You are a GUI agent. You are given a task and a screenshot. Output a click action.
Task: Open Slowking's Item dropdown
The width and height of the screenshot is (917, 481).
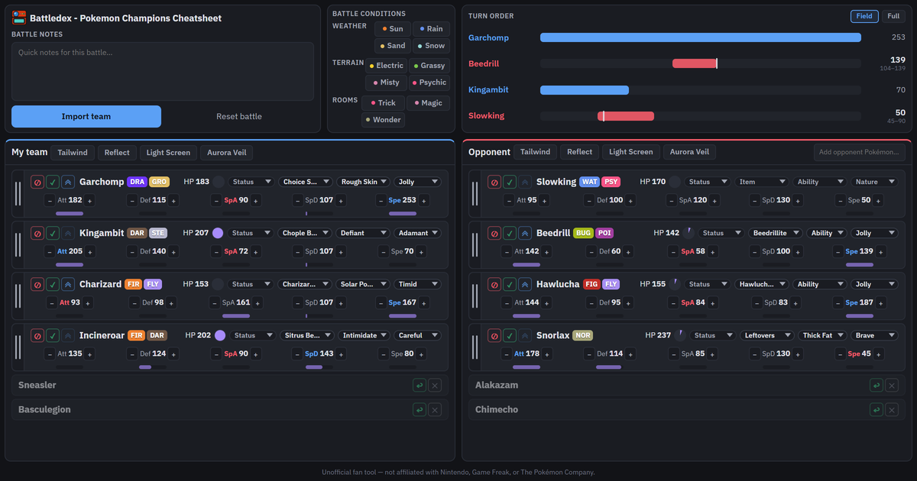[761, 182]
